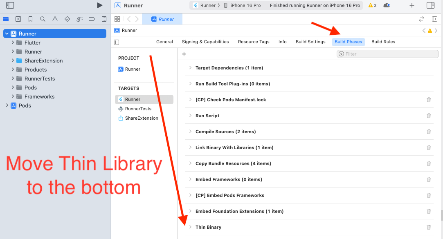Toggle the navigator sidebar visibility
Screen dimensions: 443x239
click(10, 5)
